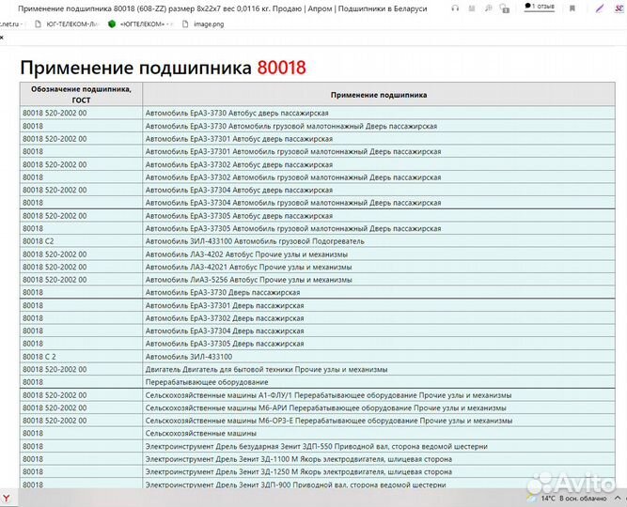This screenshot has width=627, height=507.
Task: Select 'Автомобиль ЕрАЗ-37304 Дверь пассажирская' cell
Action: click(379, 331)
